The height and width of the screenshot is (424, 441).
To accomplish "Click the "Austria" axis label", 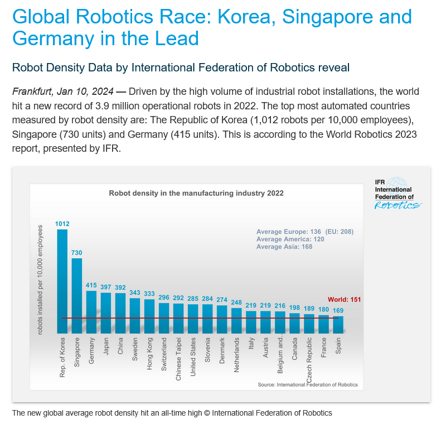I will click(x=265, y=348).
